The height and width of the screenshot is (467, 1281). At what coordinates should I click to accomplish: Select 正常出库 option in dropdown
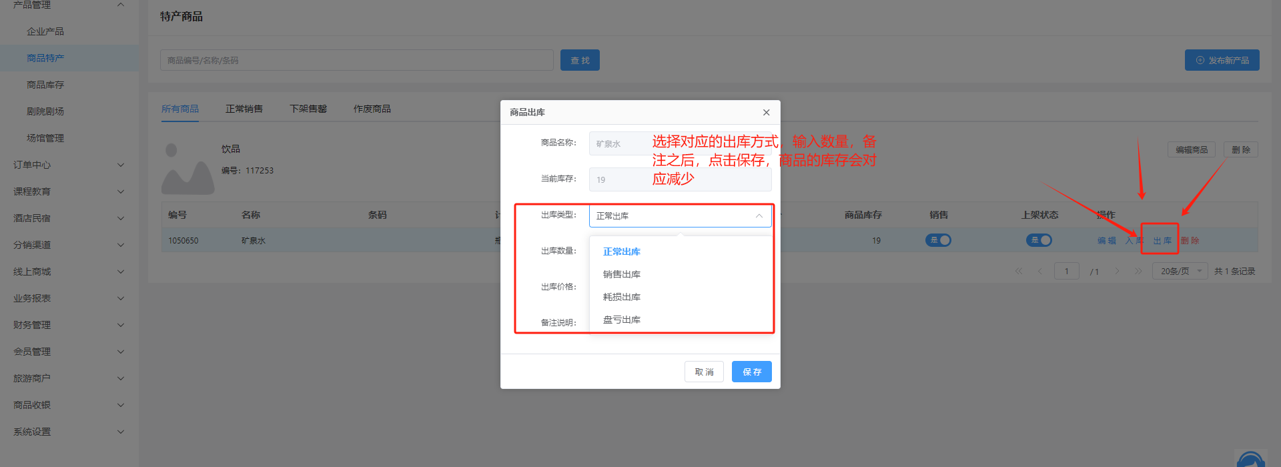pos(621,252)
